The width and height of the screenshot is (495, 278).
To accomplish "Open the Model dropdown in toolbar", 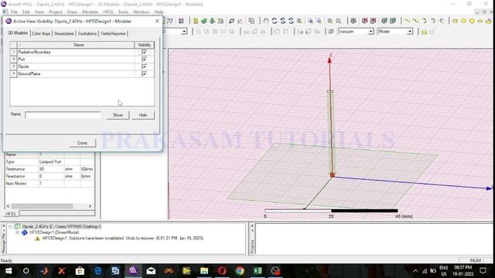I will pyautogui.click(x=410, y=32).
